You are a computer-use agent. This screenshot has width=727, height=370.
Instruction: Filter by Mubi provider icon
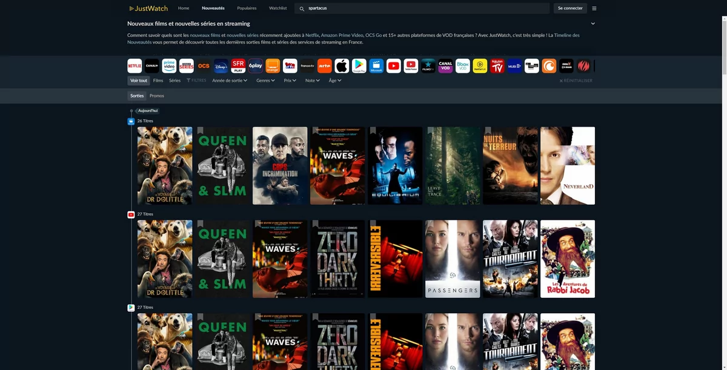point(514,66)
